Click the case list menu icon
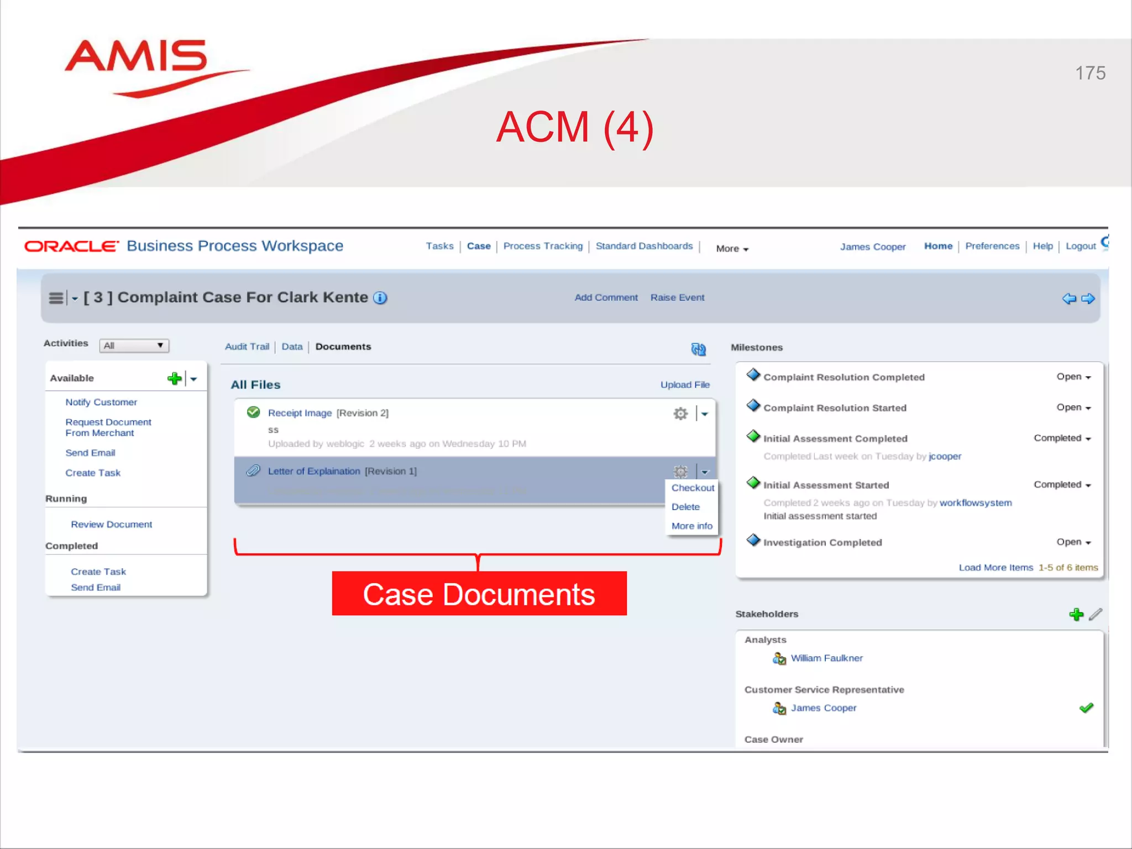This screenshot has width=1132, height=849. [56, 298]
